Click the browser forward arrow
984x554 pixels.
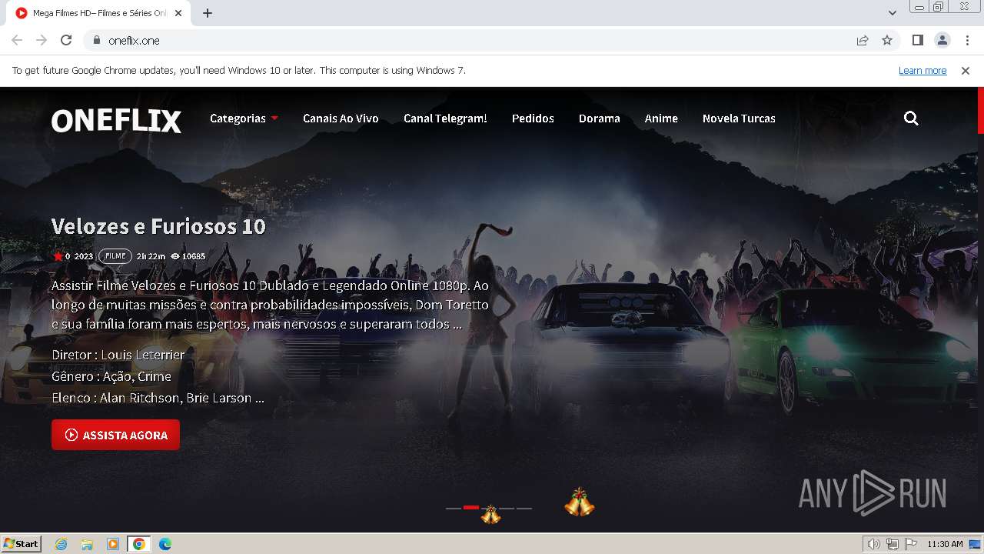42,40
